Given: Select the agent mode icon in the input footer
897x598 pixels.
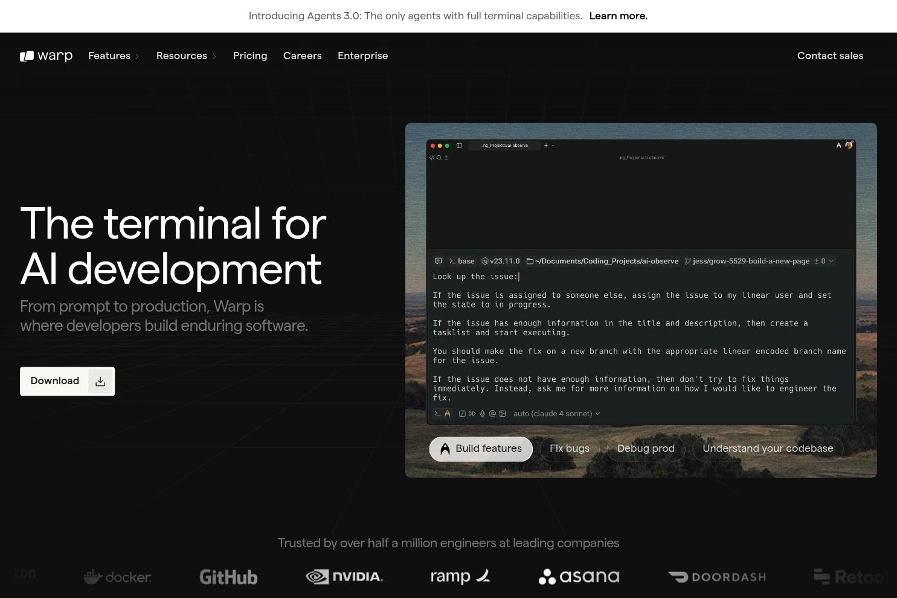Looking at the screenshot, I should tap(448, 414).
